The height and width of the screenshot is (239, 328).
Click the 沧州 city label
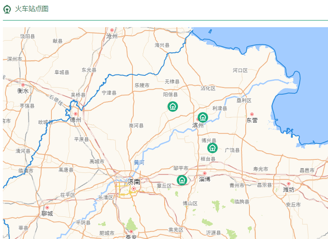(112, 36)
